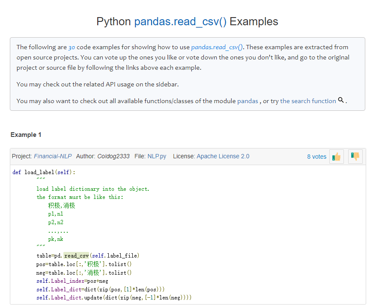Click the 'self.Label_dict=dict(zip(pos' line

click(x=100, y=289)
